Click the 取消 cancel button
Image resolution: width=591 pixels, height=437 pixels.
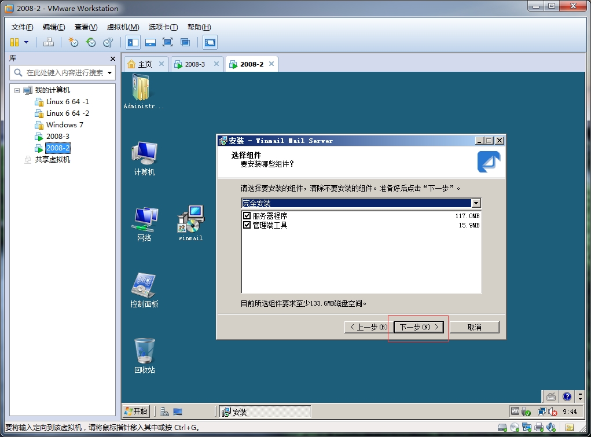(474, 327)
